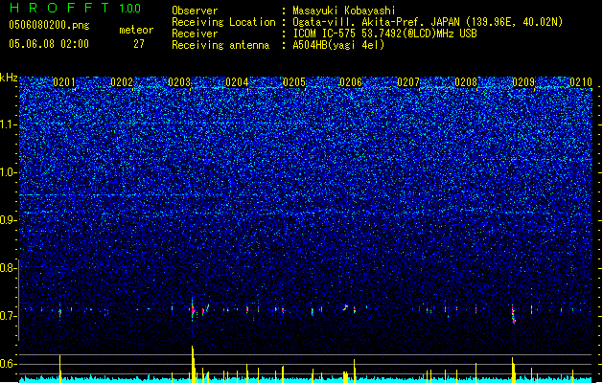Click the Receiving antenna label
This screenshot has width=603, height=383.
point(220,45)
